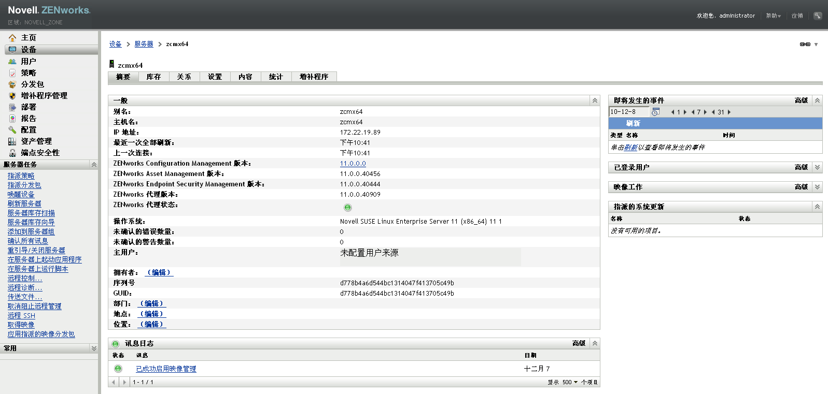This screenshot has height=394, width=828.
Task: Open the 分发包 bundles icon
Action: point(12,84)
